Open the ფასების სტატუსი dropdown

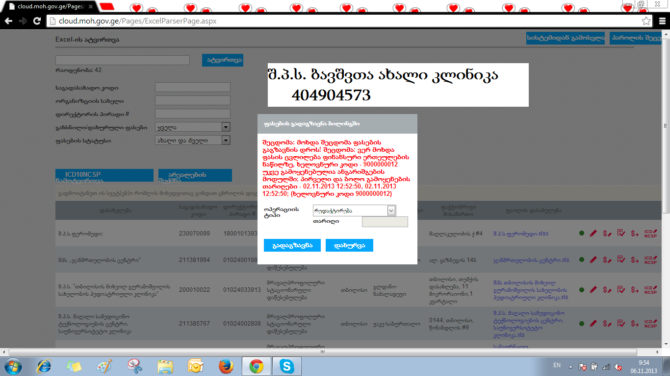[226, 141]
